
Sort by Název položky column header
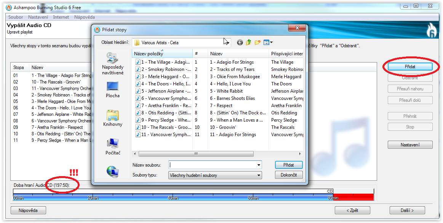tap(162, 54)
